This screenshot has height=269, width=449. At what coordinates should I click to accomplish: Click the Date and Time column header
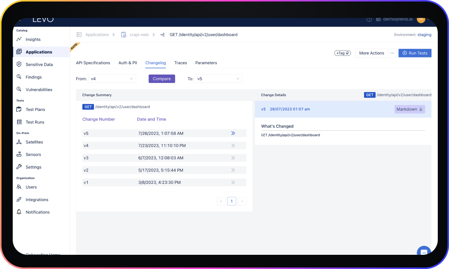(x=152, y=119)
